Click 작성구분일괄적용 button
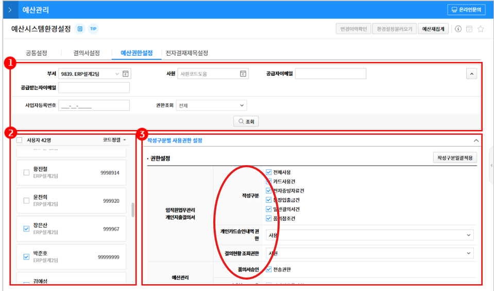Viewport: 494px width, 291px height. [455, 157]
